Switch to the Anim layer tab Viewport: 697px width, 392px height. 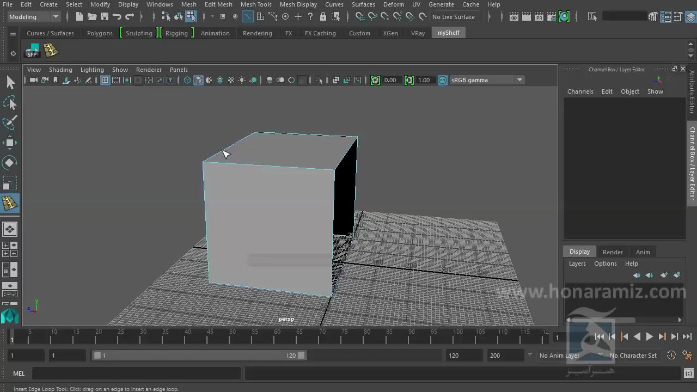[x=643, y=252]
